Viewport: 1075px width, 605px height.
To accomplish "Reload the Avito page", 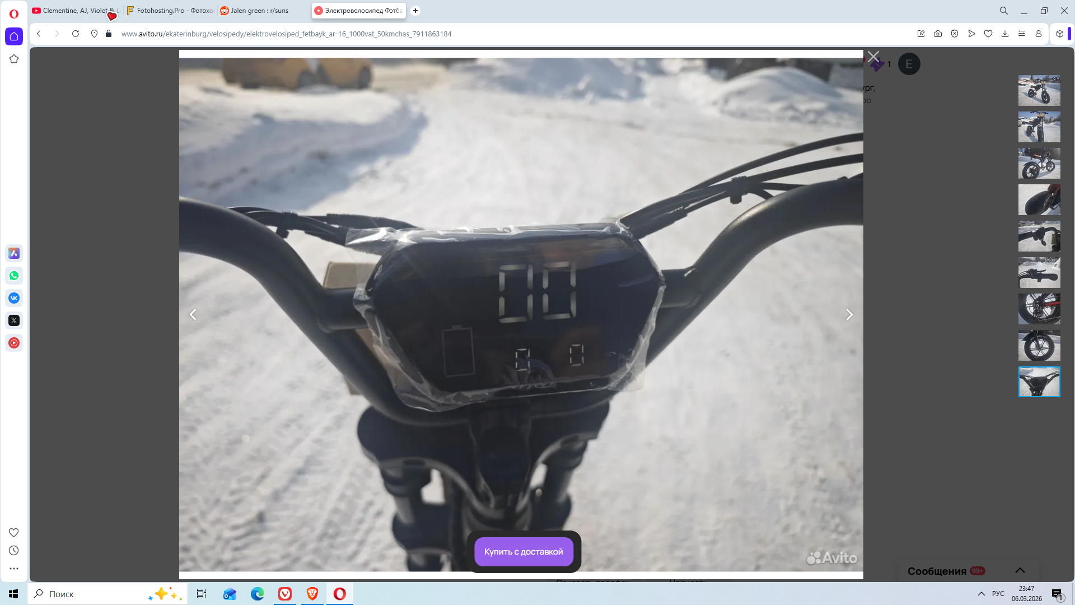I will pyautogui.click(x=76, y=34).
